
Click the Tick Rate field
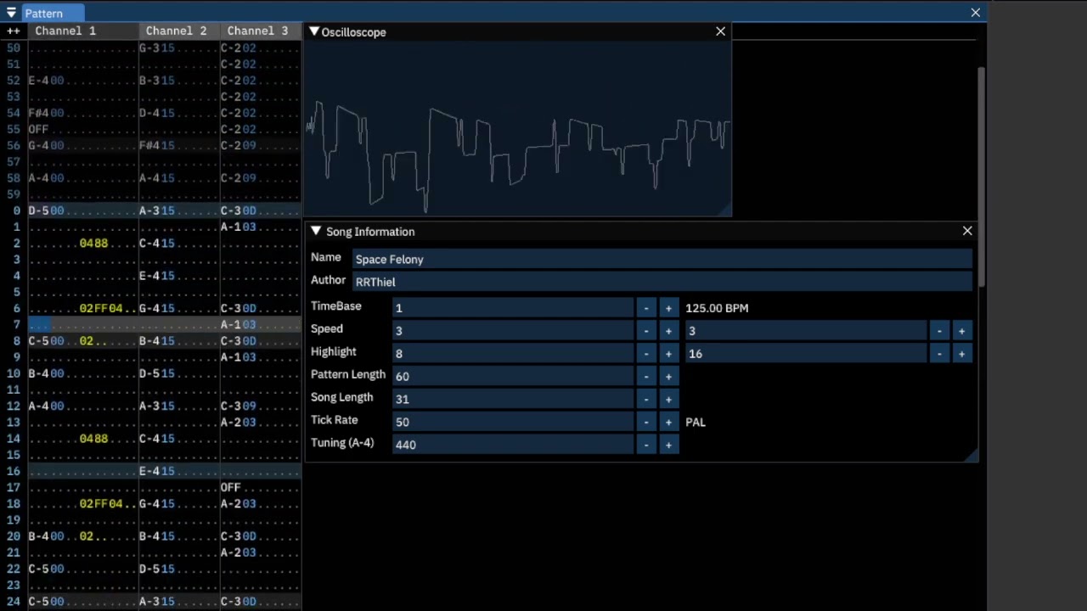click(513, 422)
